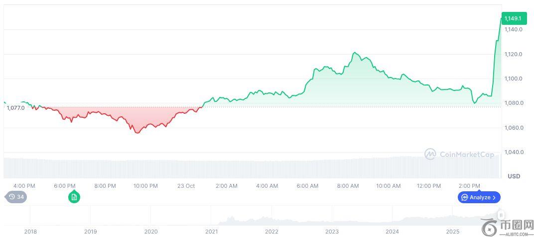Image resolution: width=534 pixels, height=237 pixels.
Task: Open the history badge showing 34
Action: click(16, 197)
